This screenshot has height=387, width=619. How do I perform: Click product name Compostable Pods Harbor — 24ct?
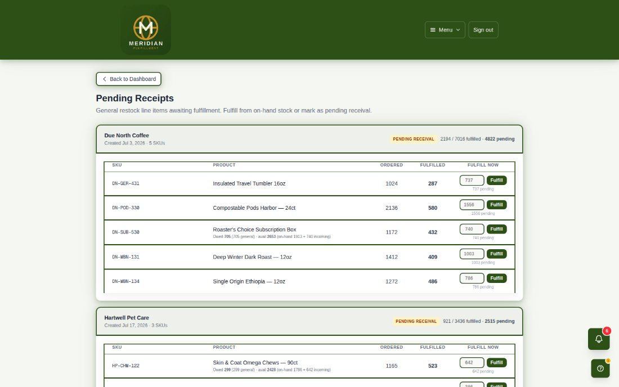click(x=254, y=208)
